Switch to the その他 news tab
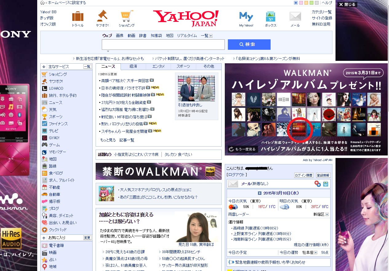Image resolution: width=389 pixels, height=271 pixels. [x=209, y=66]
